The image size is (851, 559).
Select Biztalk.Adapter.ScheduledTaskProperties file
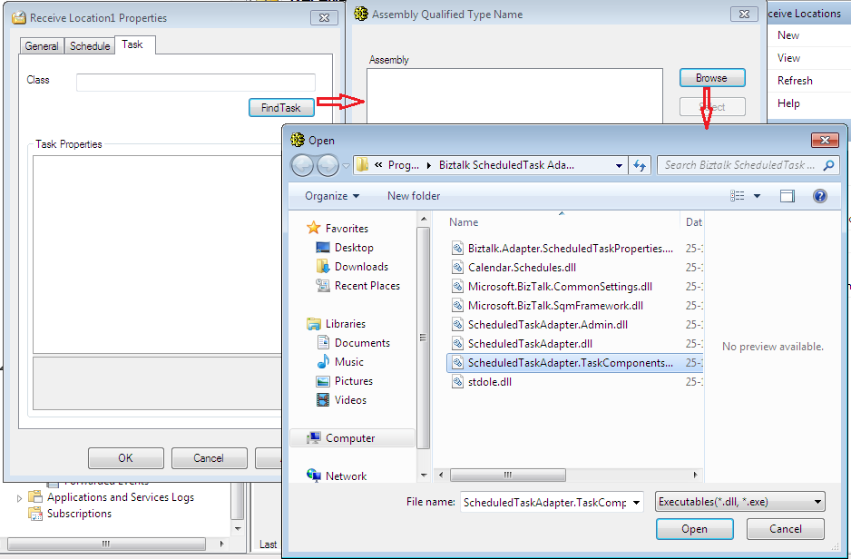pyautogui.click(x=562, y=248)
